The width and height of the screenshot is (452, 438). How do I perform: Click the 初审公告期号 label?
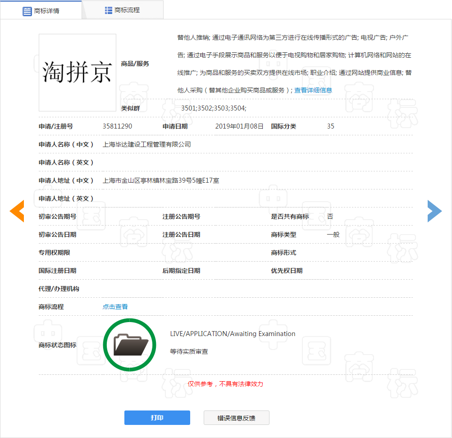click(x=57, y=217)
